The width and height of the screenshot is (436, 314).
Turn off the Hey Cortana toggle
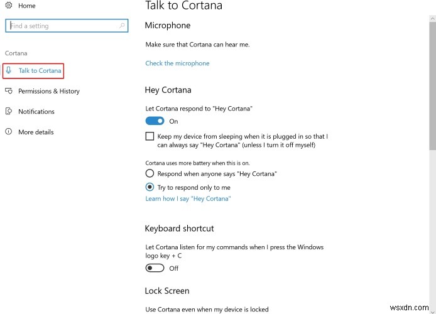point(155,121)
